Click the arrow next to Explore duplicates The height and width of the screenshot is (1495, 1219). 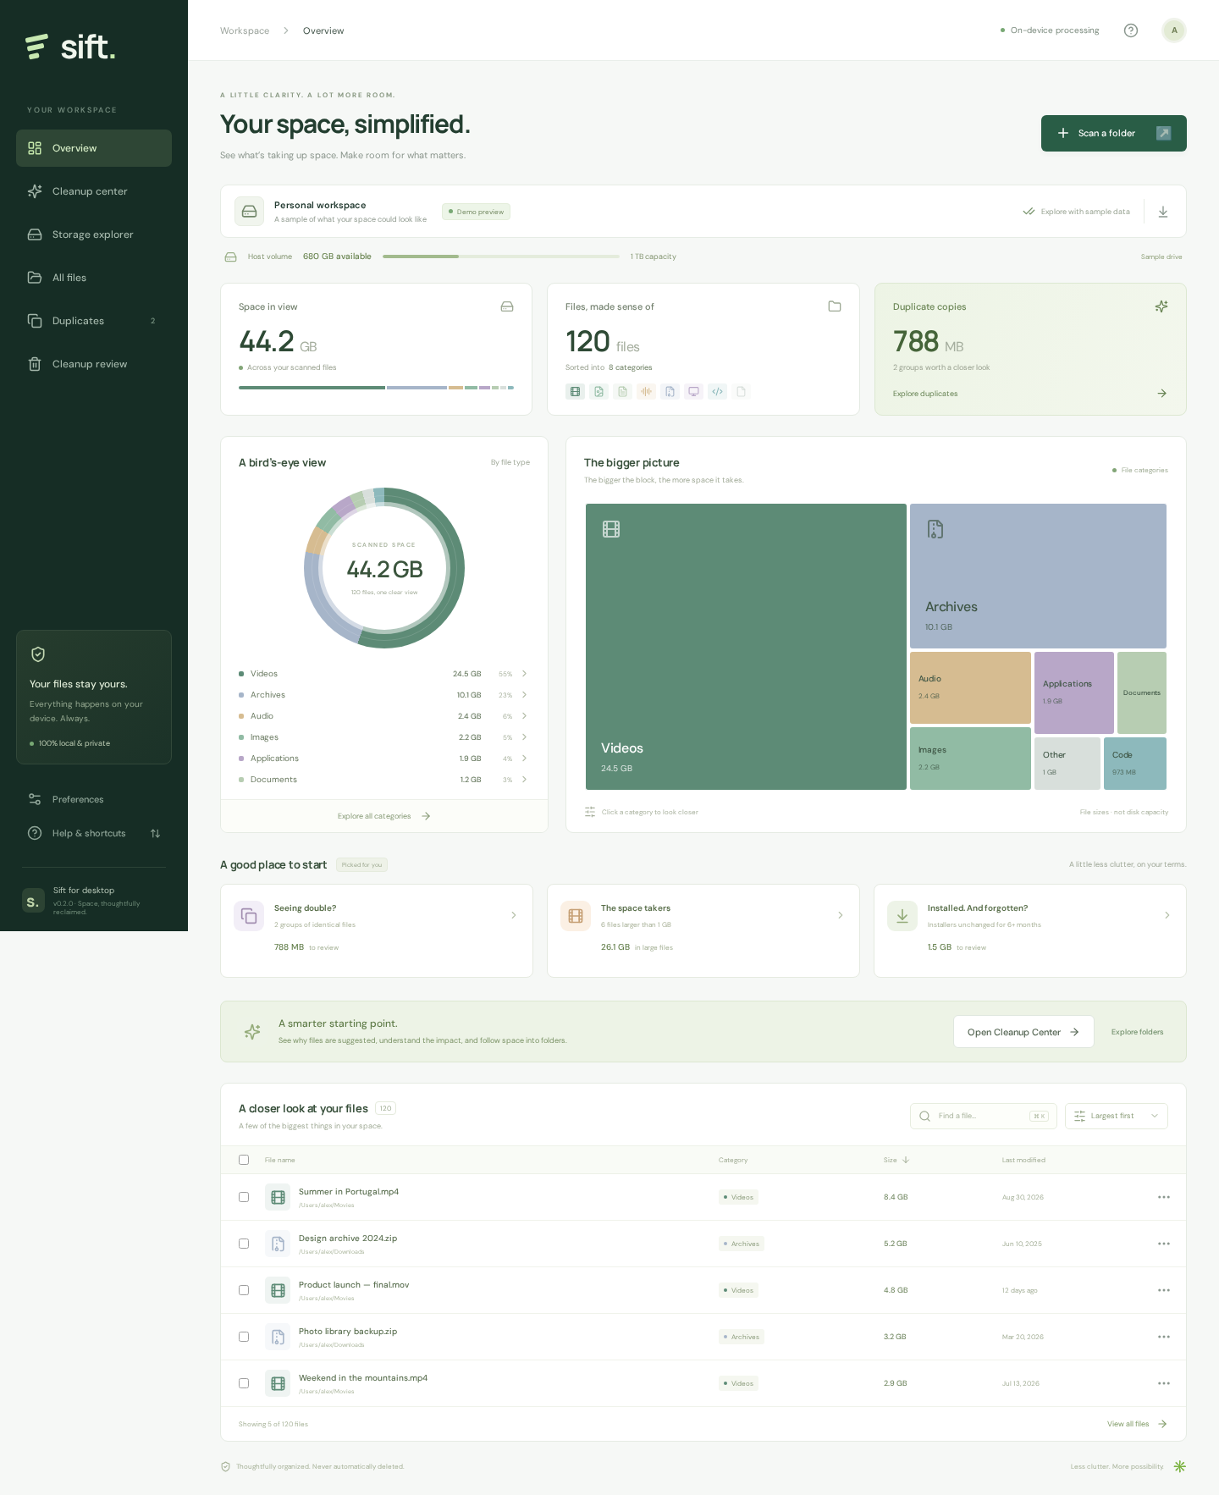pyautogui.click(x=1162, y=394)
